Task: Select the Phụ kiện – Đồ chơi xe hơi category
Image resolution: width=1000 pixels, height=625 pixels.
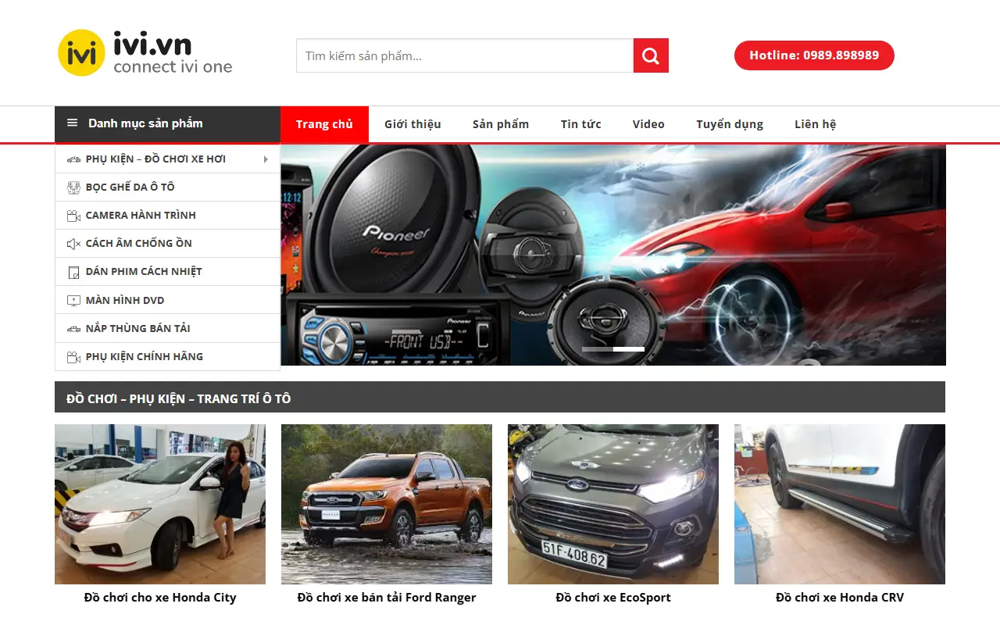Action: [x=167, y=159]
